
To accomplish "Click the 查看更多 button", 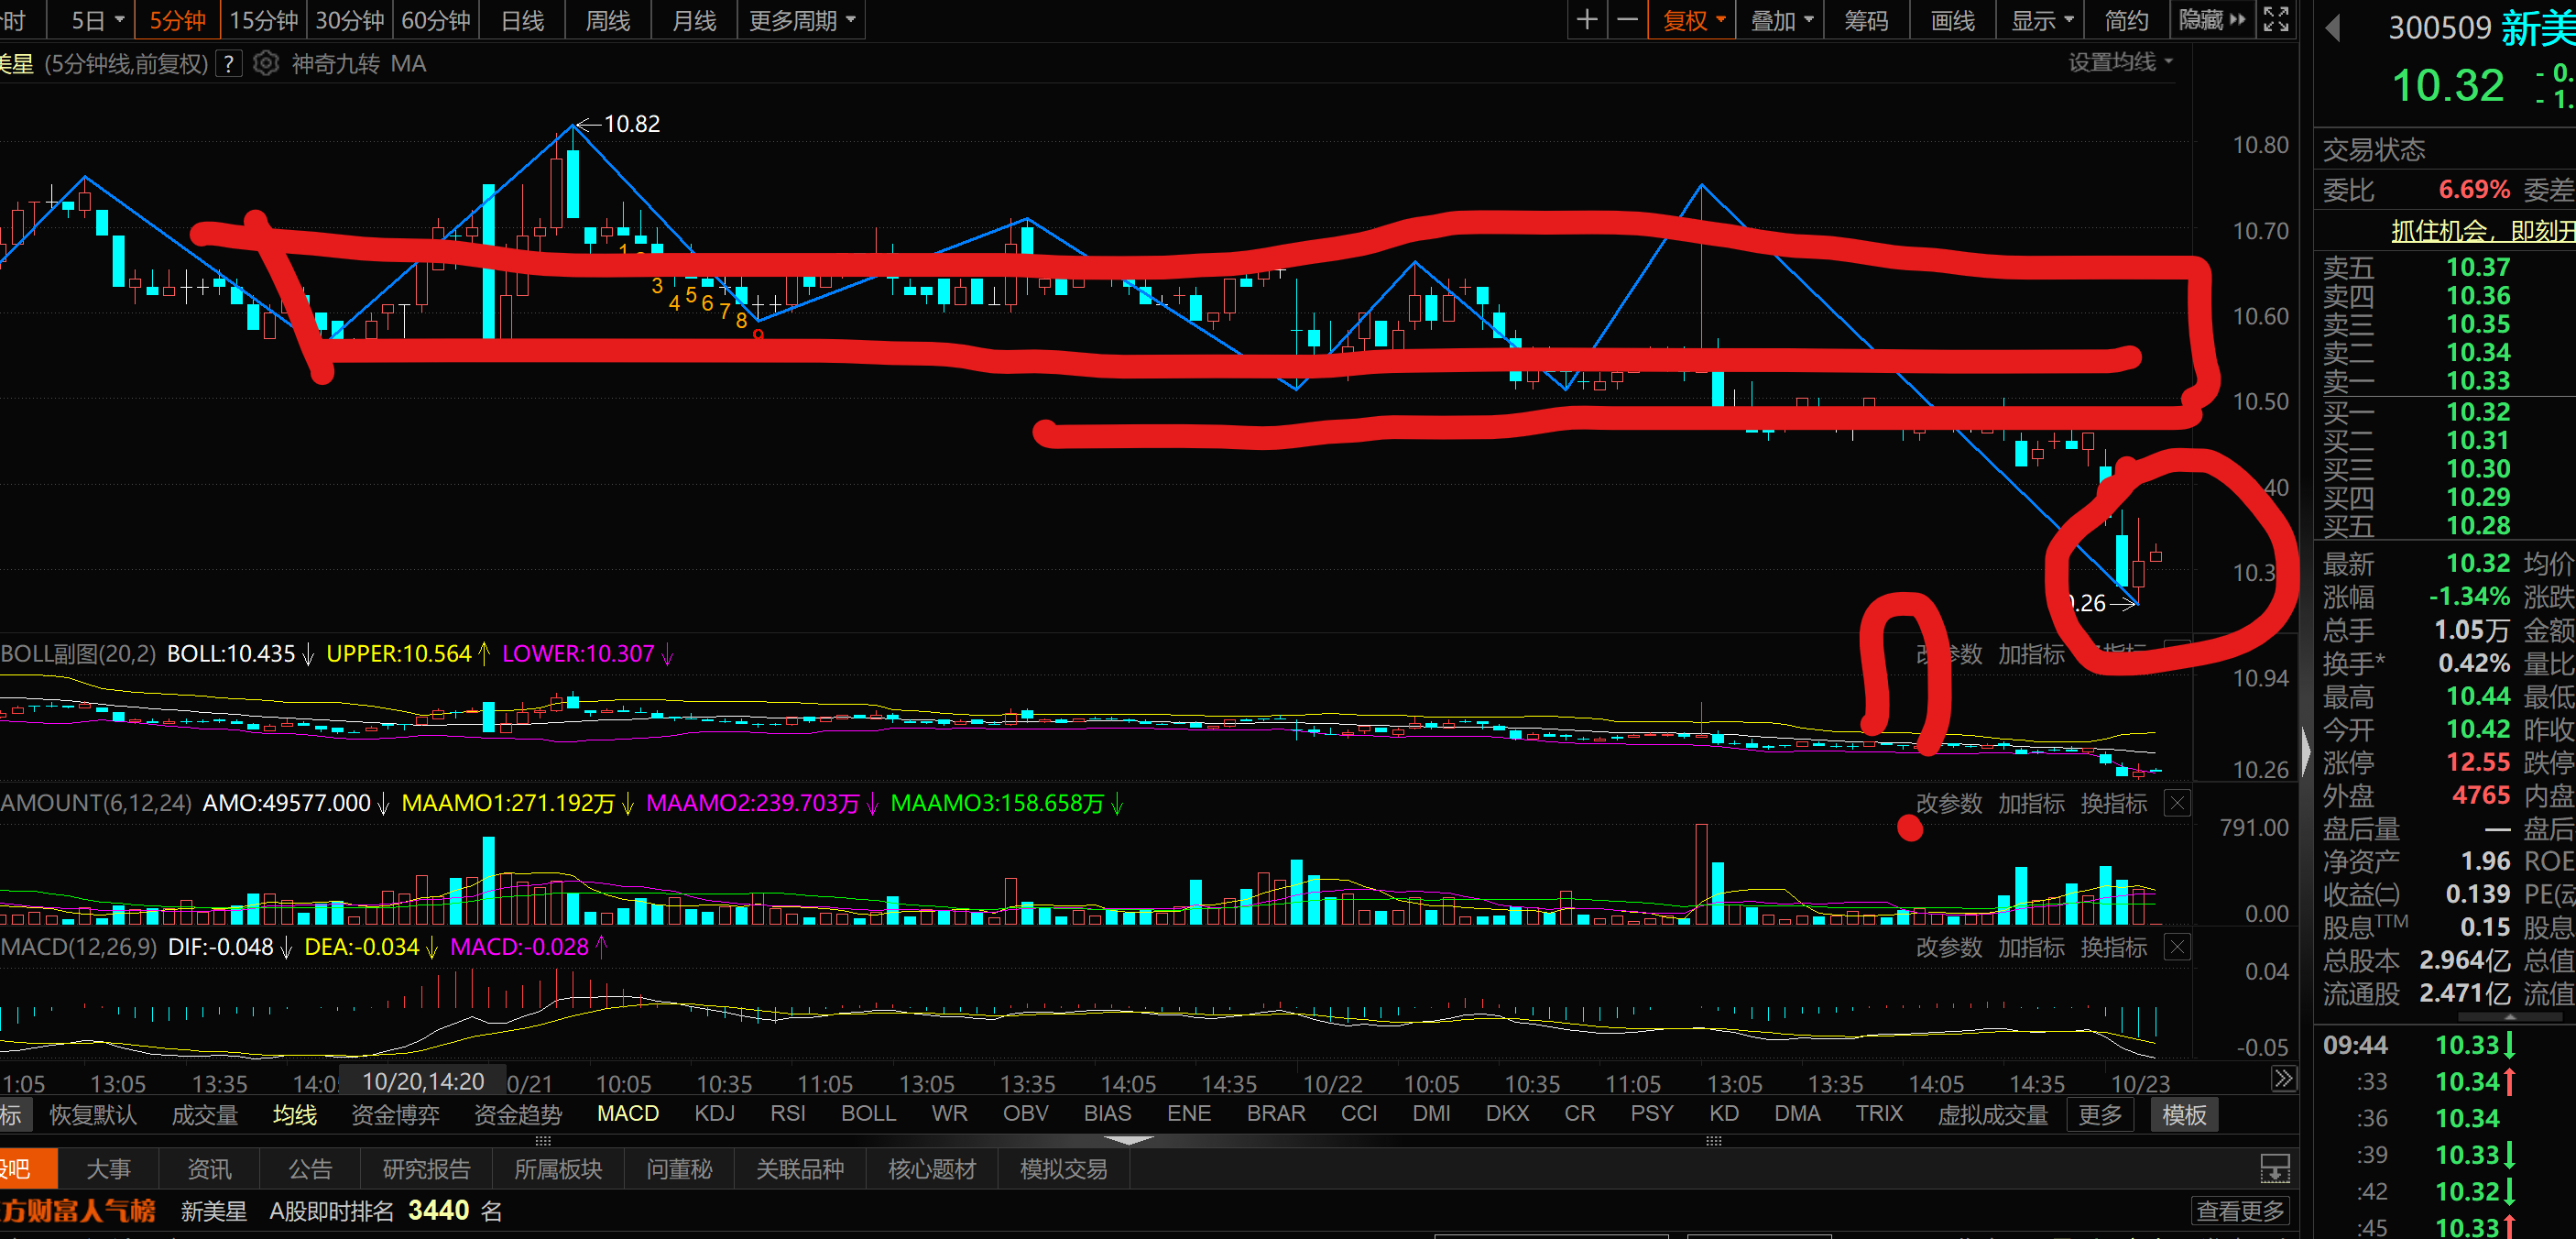I will click(2239, 1211).
